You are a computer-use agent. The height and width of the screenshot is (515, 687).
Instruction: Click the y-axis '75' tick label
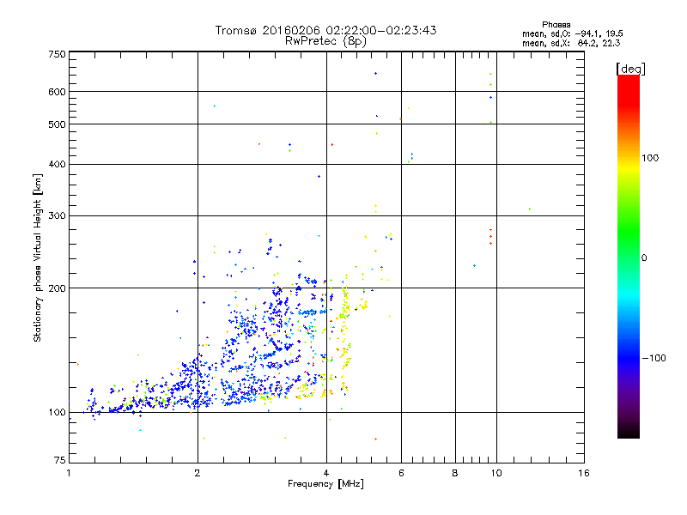coord(60,460)
